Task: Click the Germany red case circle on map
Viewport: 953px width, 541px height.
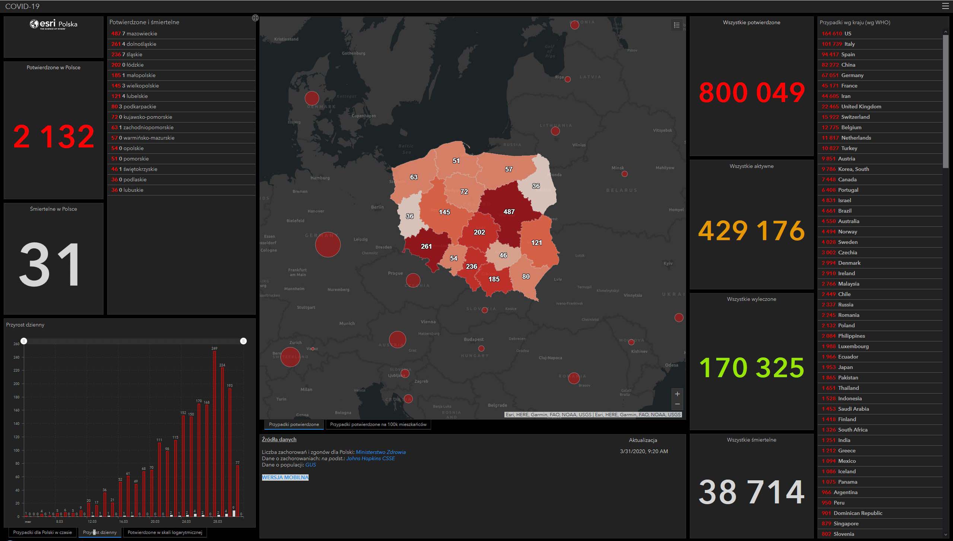Action: (328, 245)
